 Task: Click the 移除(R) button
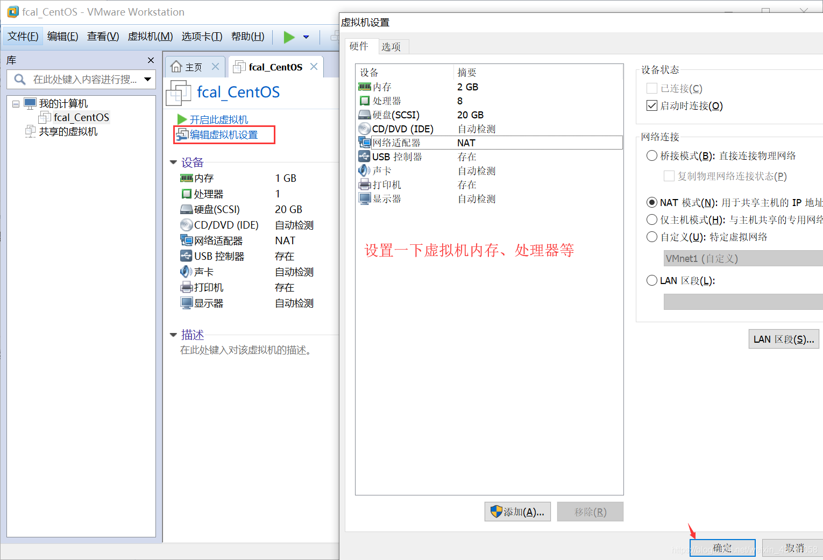[x=590, y=512]
